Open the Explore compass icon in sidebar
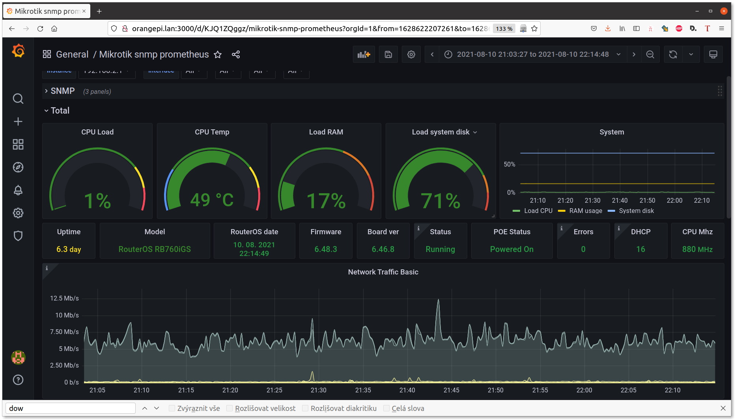This screenshot has height=420, width=735. pos(18,167)
